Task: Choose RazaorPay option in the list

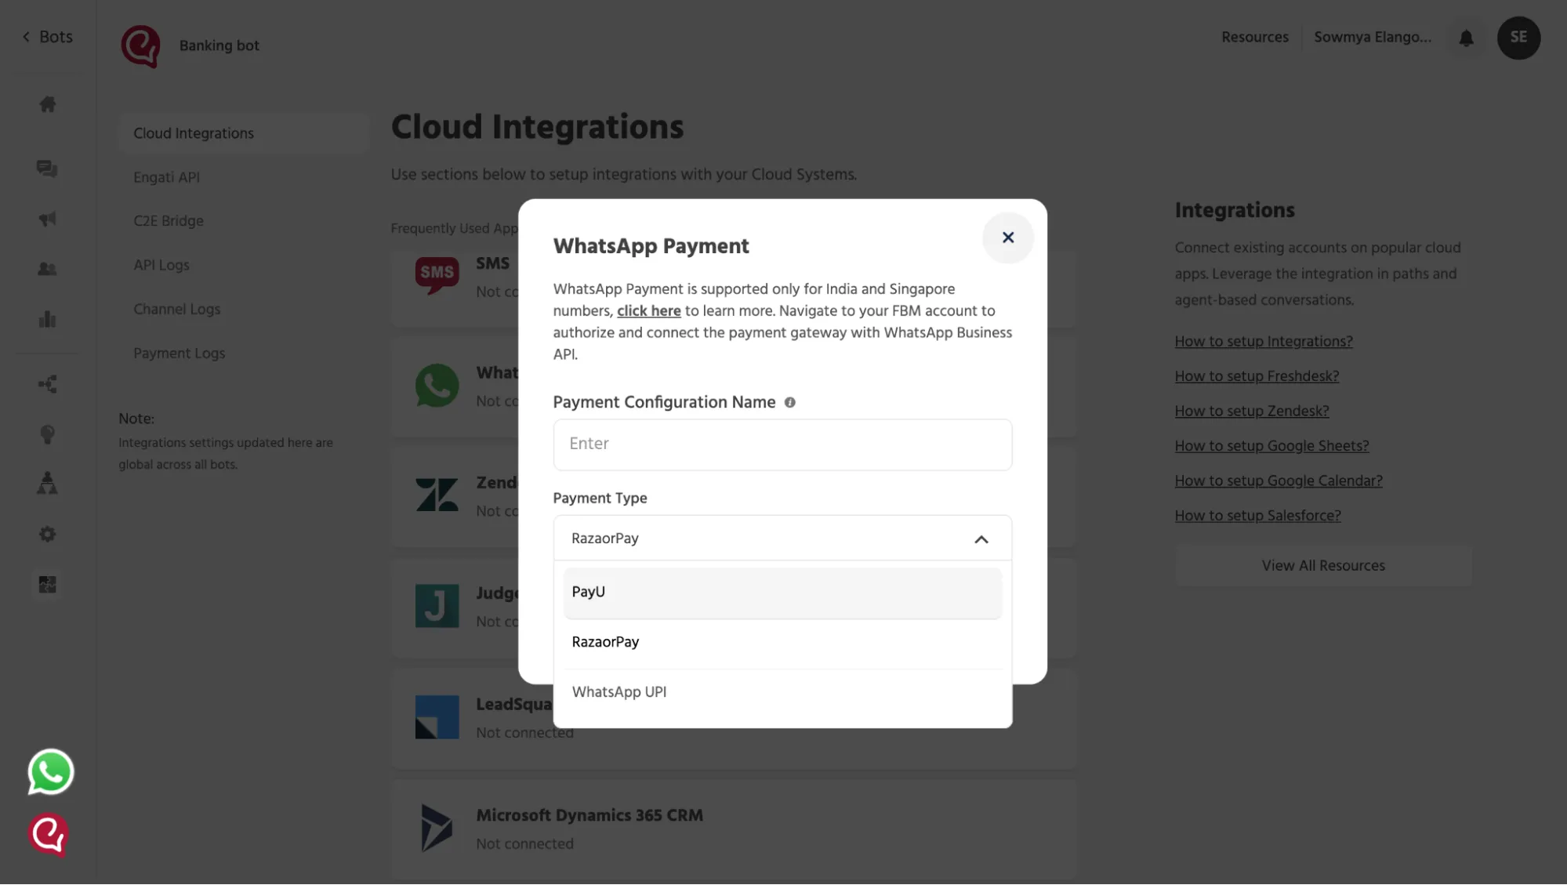Action: (x=782, y=642)
